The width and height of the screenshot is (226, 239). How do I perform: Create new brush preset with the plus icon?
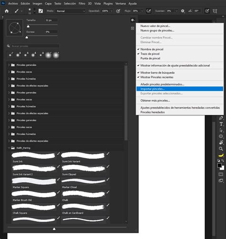point(133,28)
